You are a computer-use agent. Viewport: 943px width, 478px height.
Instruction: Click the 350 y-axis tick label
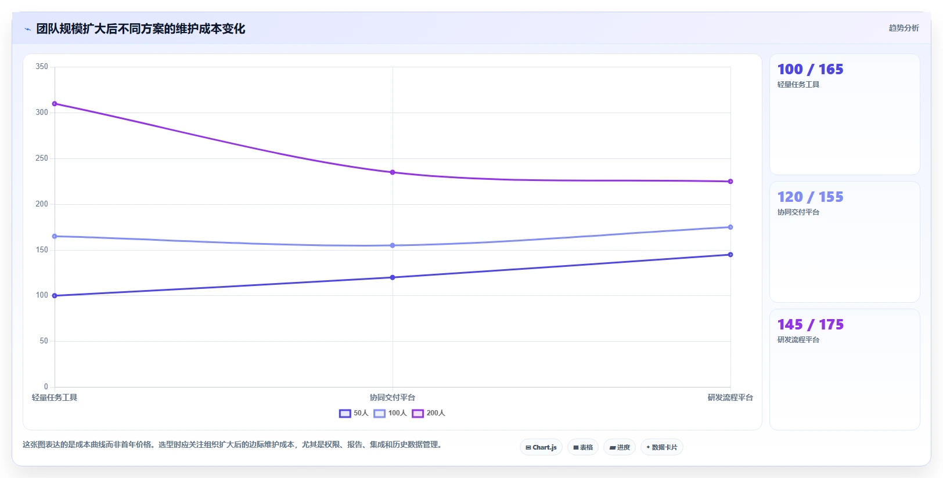tap(42, 67)
